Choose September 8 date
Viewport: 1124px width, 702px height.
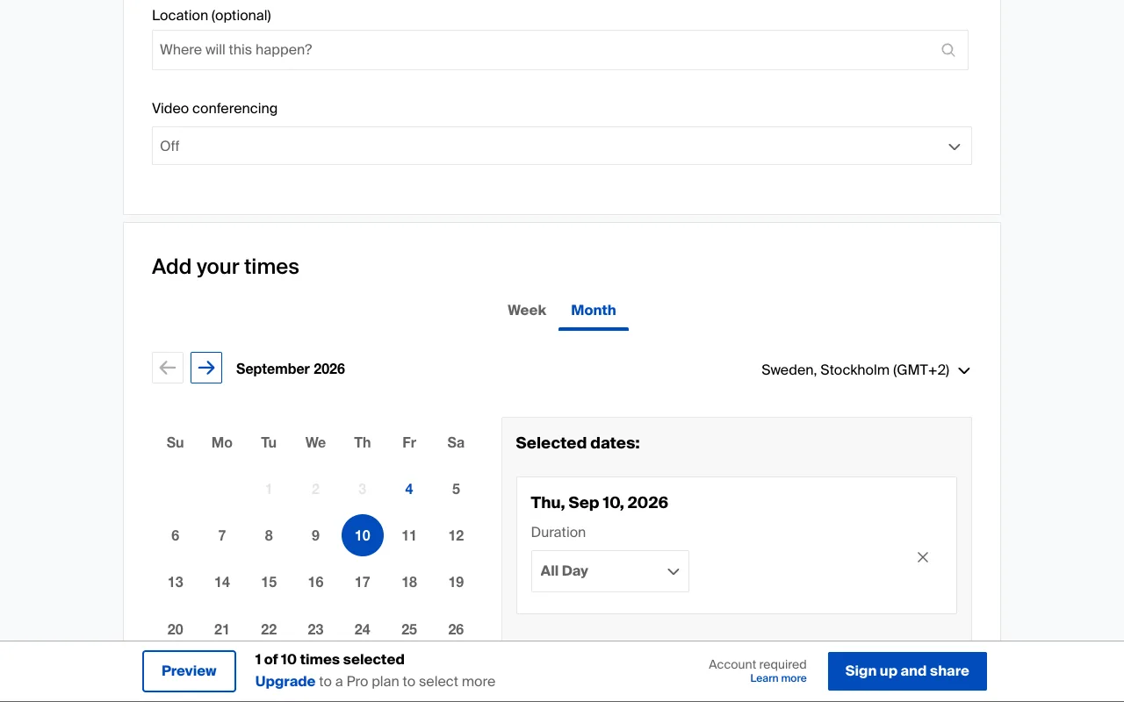[x=269, y=535]
